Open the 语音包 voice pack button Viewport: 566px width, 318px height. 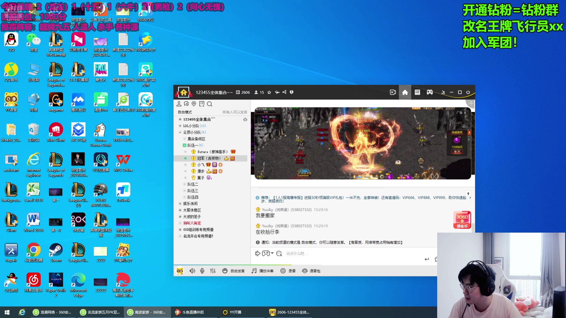coord(311,271)
